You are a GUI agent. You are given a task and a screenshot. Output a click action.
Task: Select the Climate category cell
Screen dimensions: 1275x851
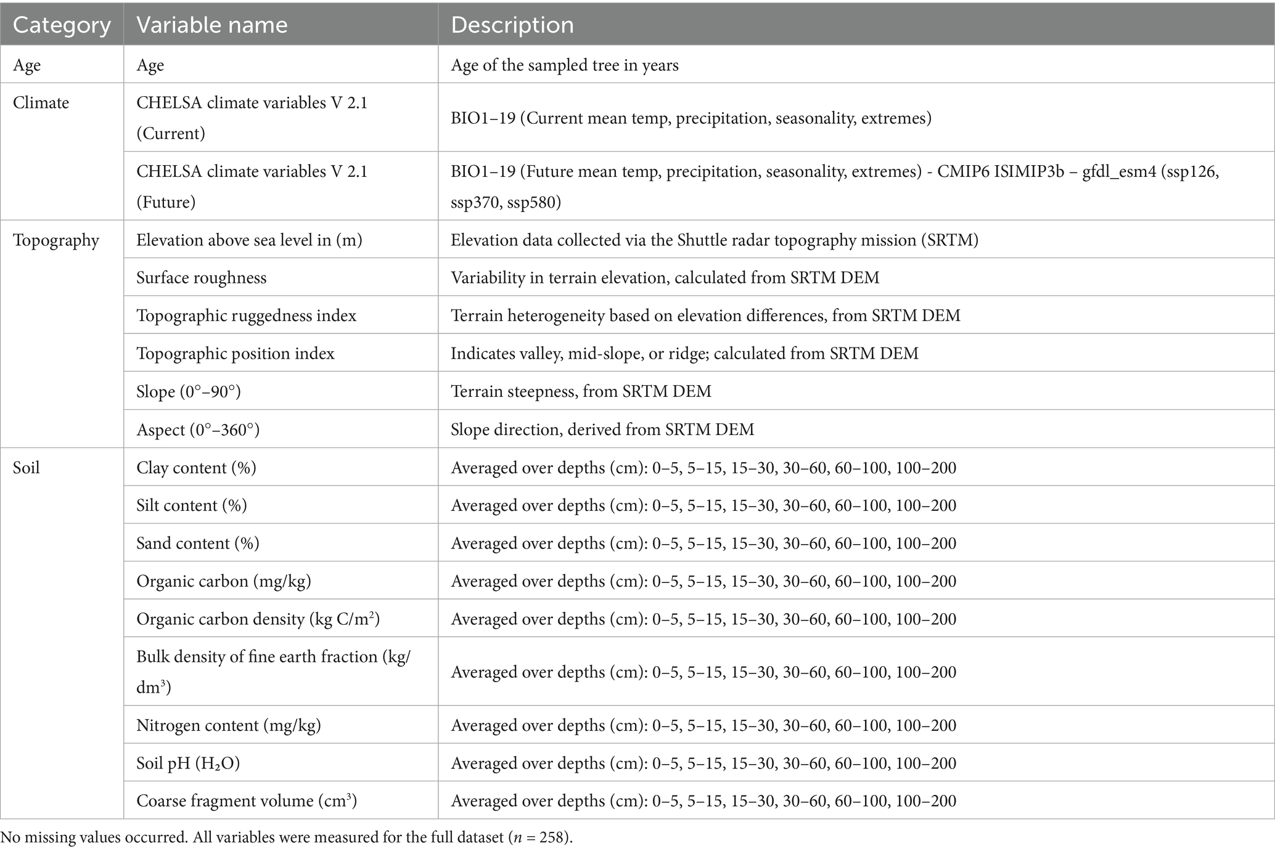[41, 103]
